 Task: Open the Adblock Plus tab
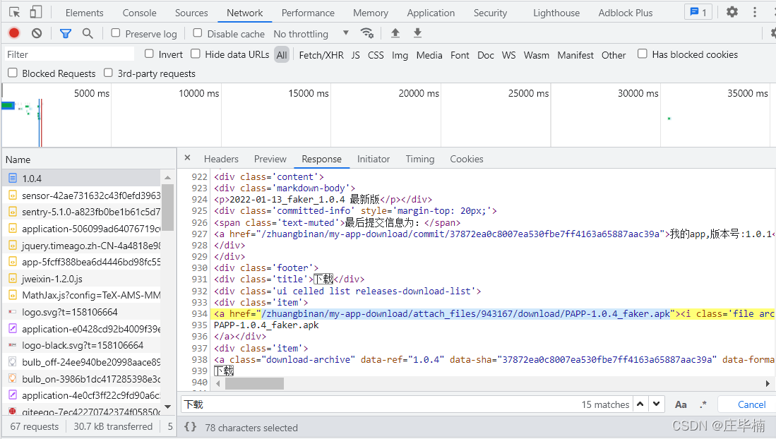pyautogui.click(x=626, y=13)
